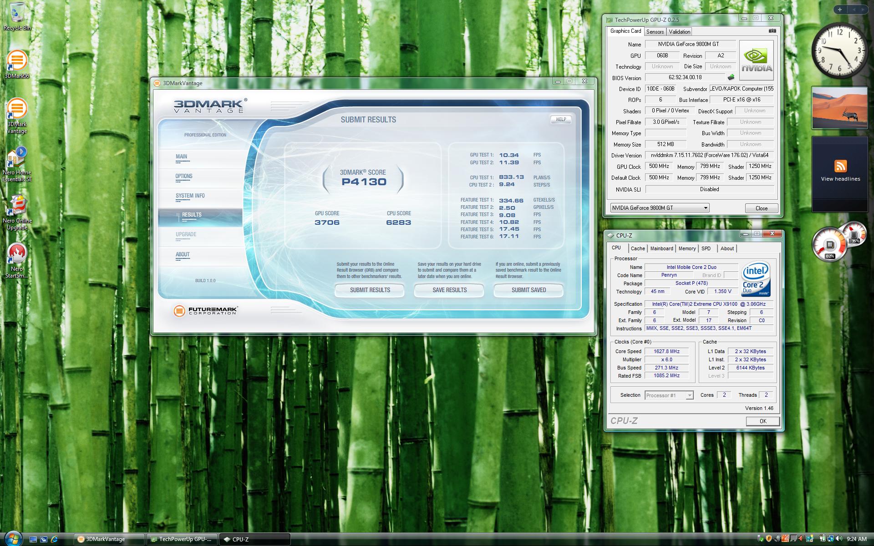Click the CPU-Z title bar icon

610,235
